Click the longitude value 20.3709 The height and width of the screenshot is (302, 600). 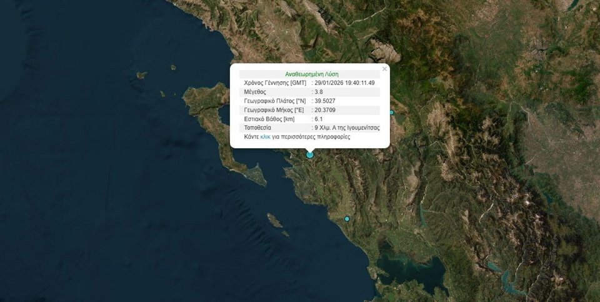[x=325, y=110]
